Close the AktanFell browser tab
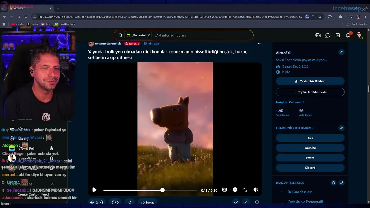370x208 pixels. pos(51,8)
